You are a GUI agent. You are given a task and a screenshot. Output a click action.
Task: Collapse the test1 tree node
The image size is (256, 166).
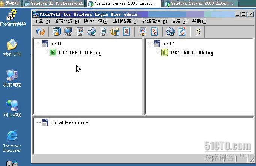click(x=38, y=44)
